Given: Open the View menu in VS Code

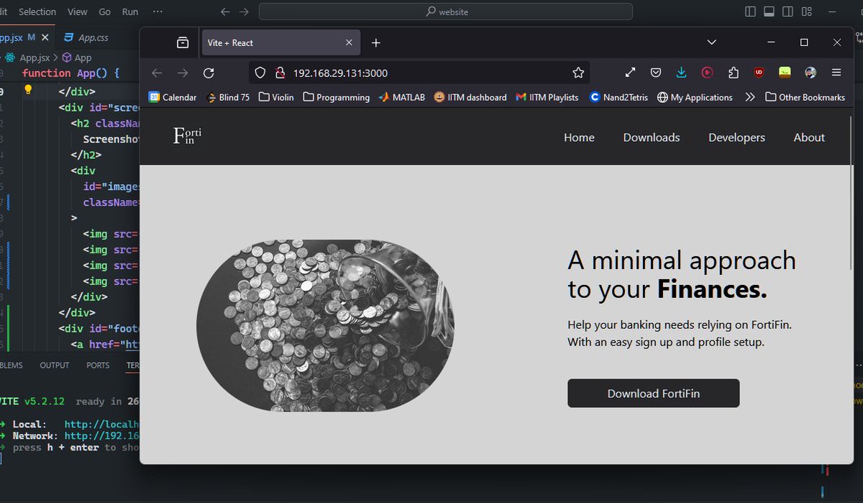Looking at the screenshot, I should 77,12.
